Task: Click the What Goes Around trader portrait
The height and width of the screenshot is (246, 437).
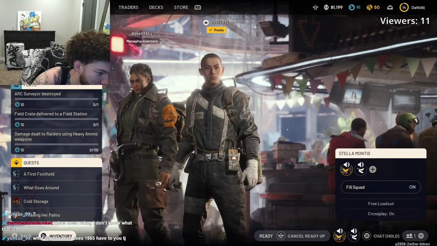Action: click(x=16, y=188)
